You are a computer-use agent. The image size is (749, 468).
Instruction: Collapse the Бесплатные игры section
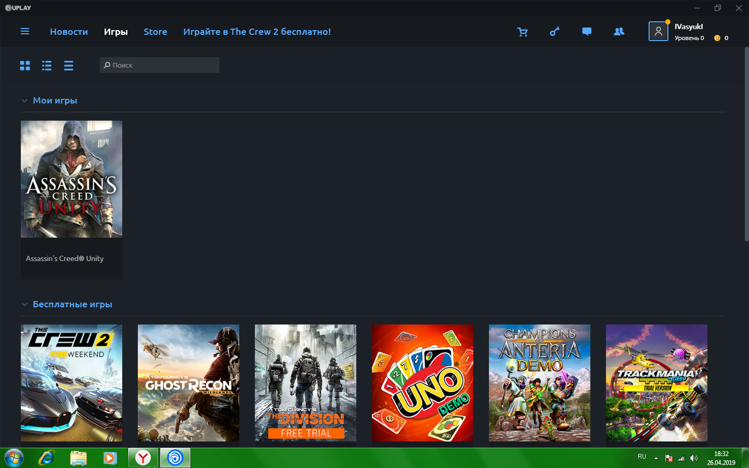(x=24, y=304)
